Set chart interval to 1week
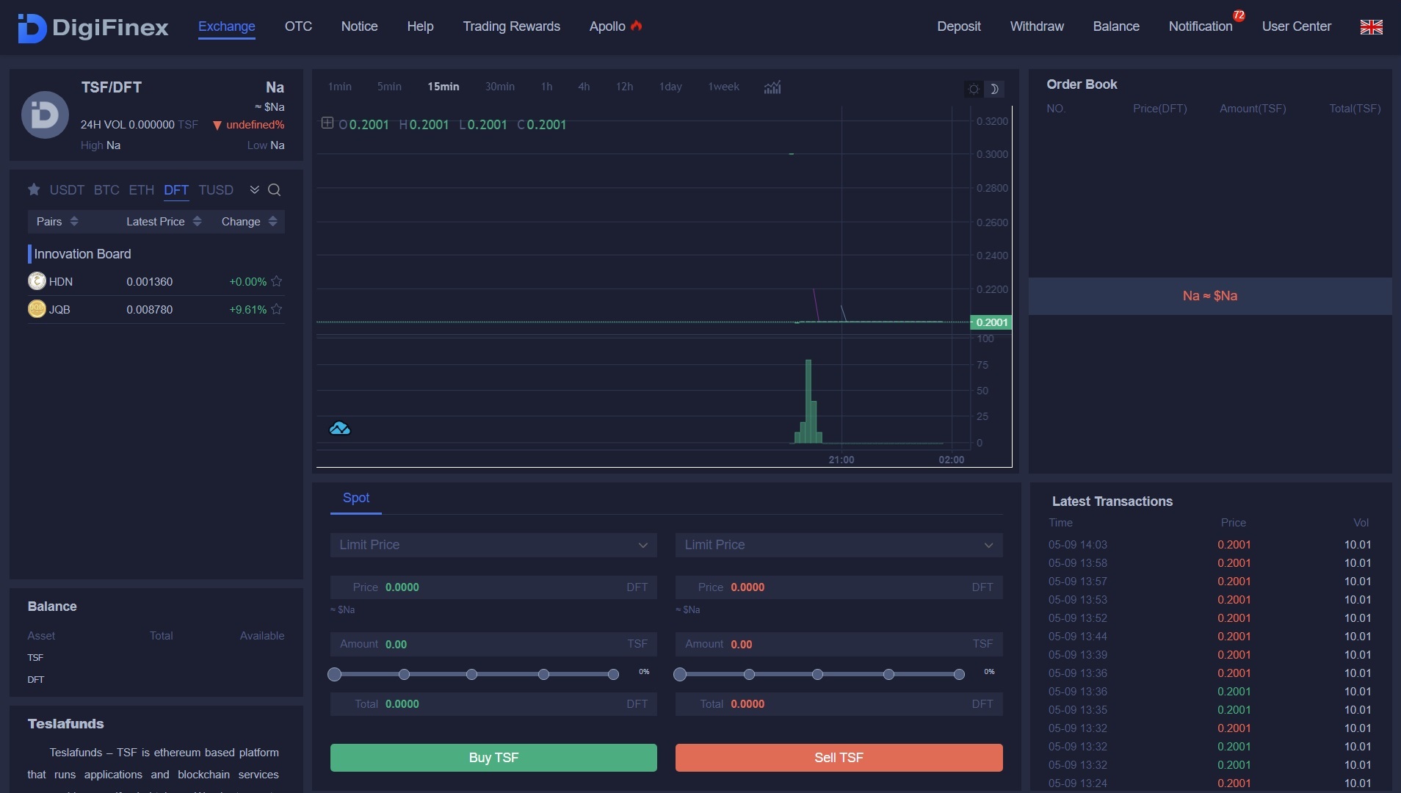Image resolution: width=1401 pixels, height=793 pixels. point(723,87)
